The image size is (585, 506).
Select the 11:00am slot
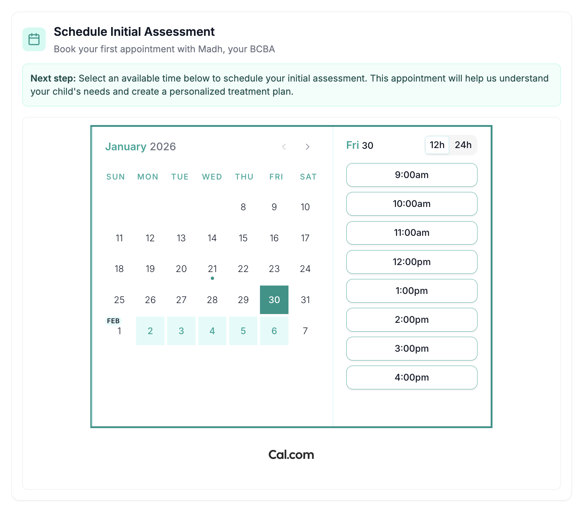[412, 233]
